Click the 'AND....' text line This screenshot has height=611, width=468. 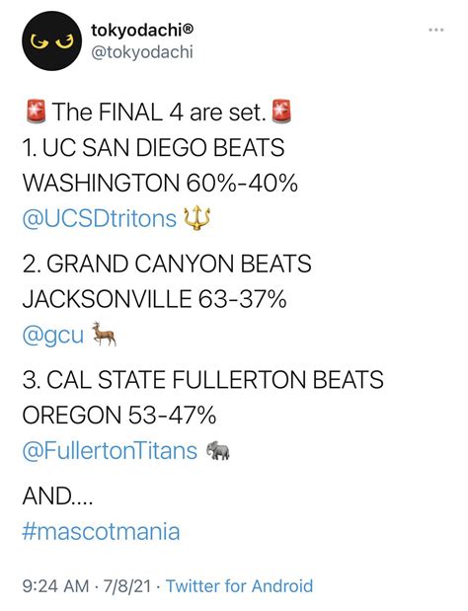[57, 496]
